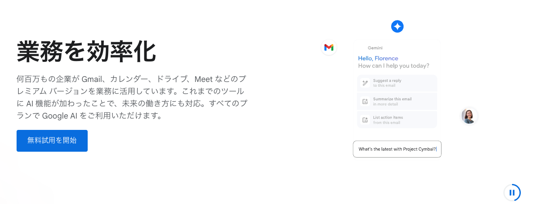Pick the List action items text

[x=388, y=117]
